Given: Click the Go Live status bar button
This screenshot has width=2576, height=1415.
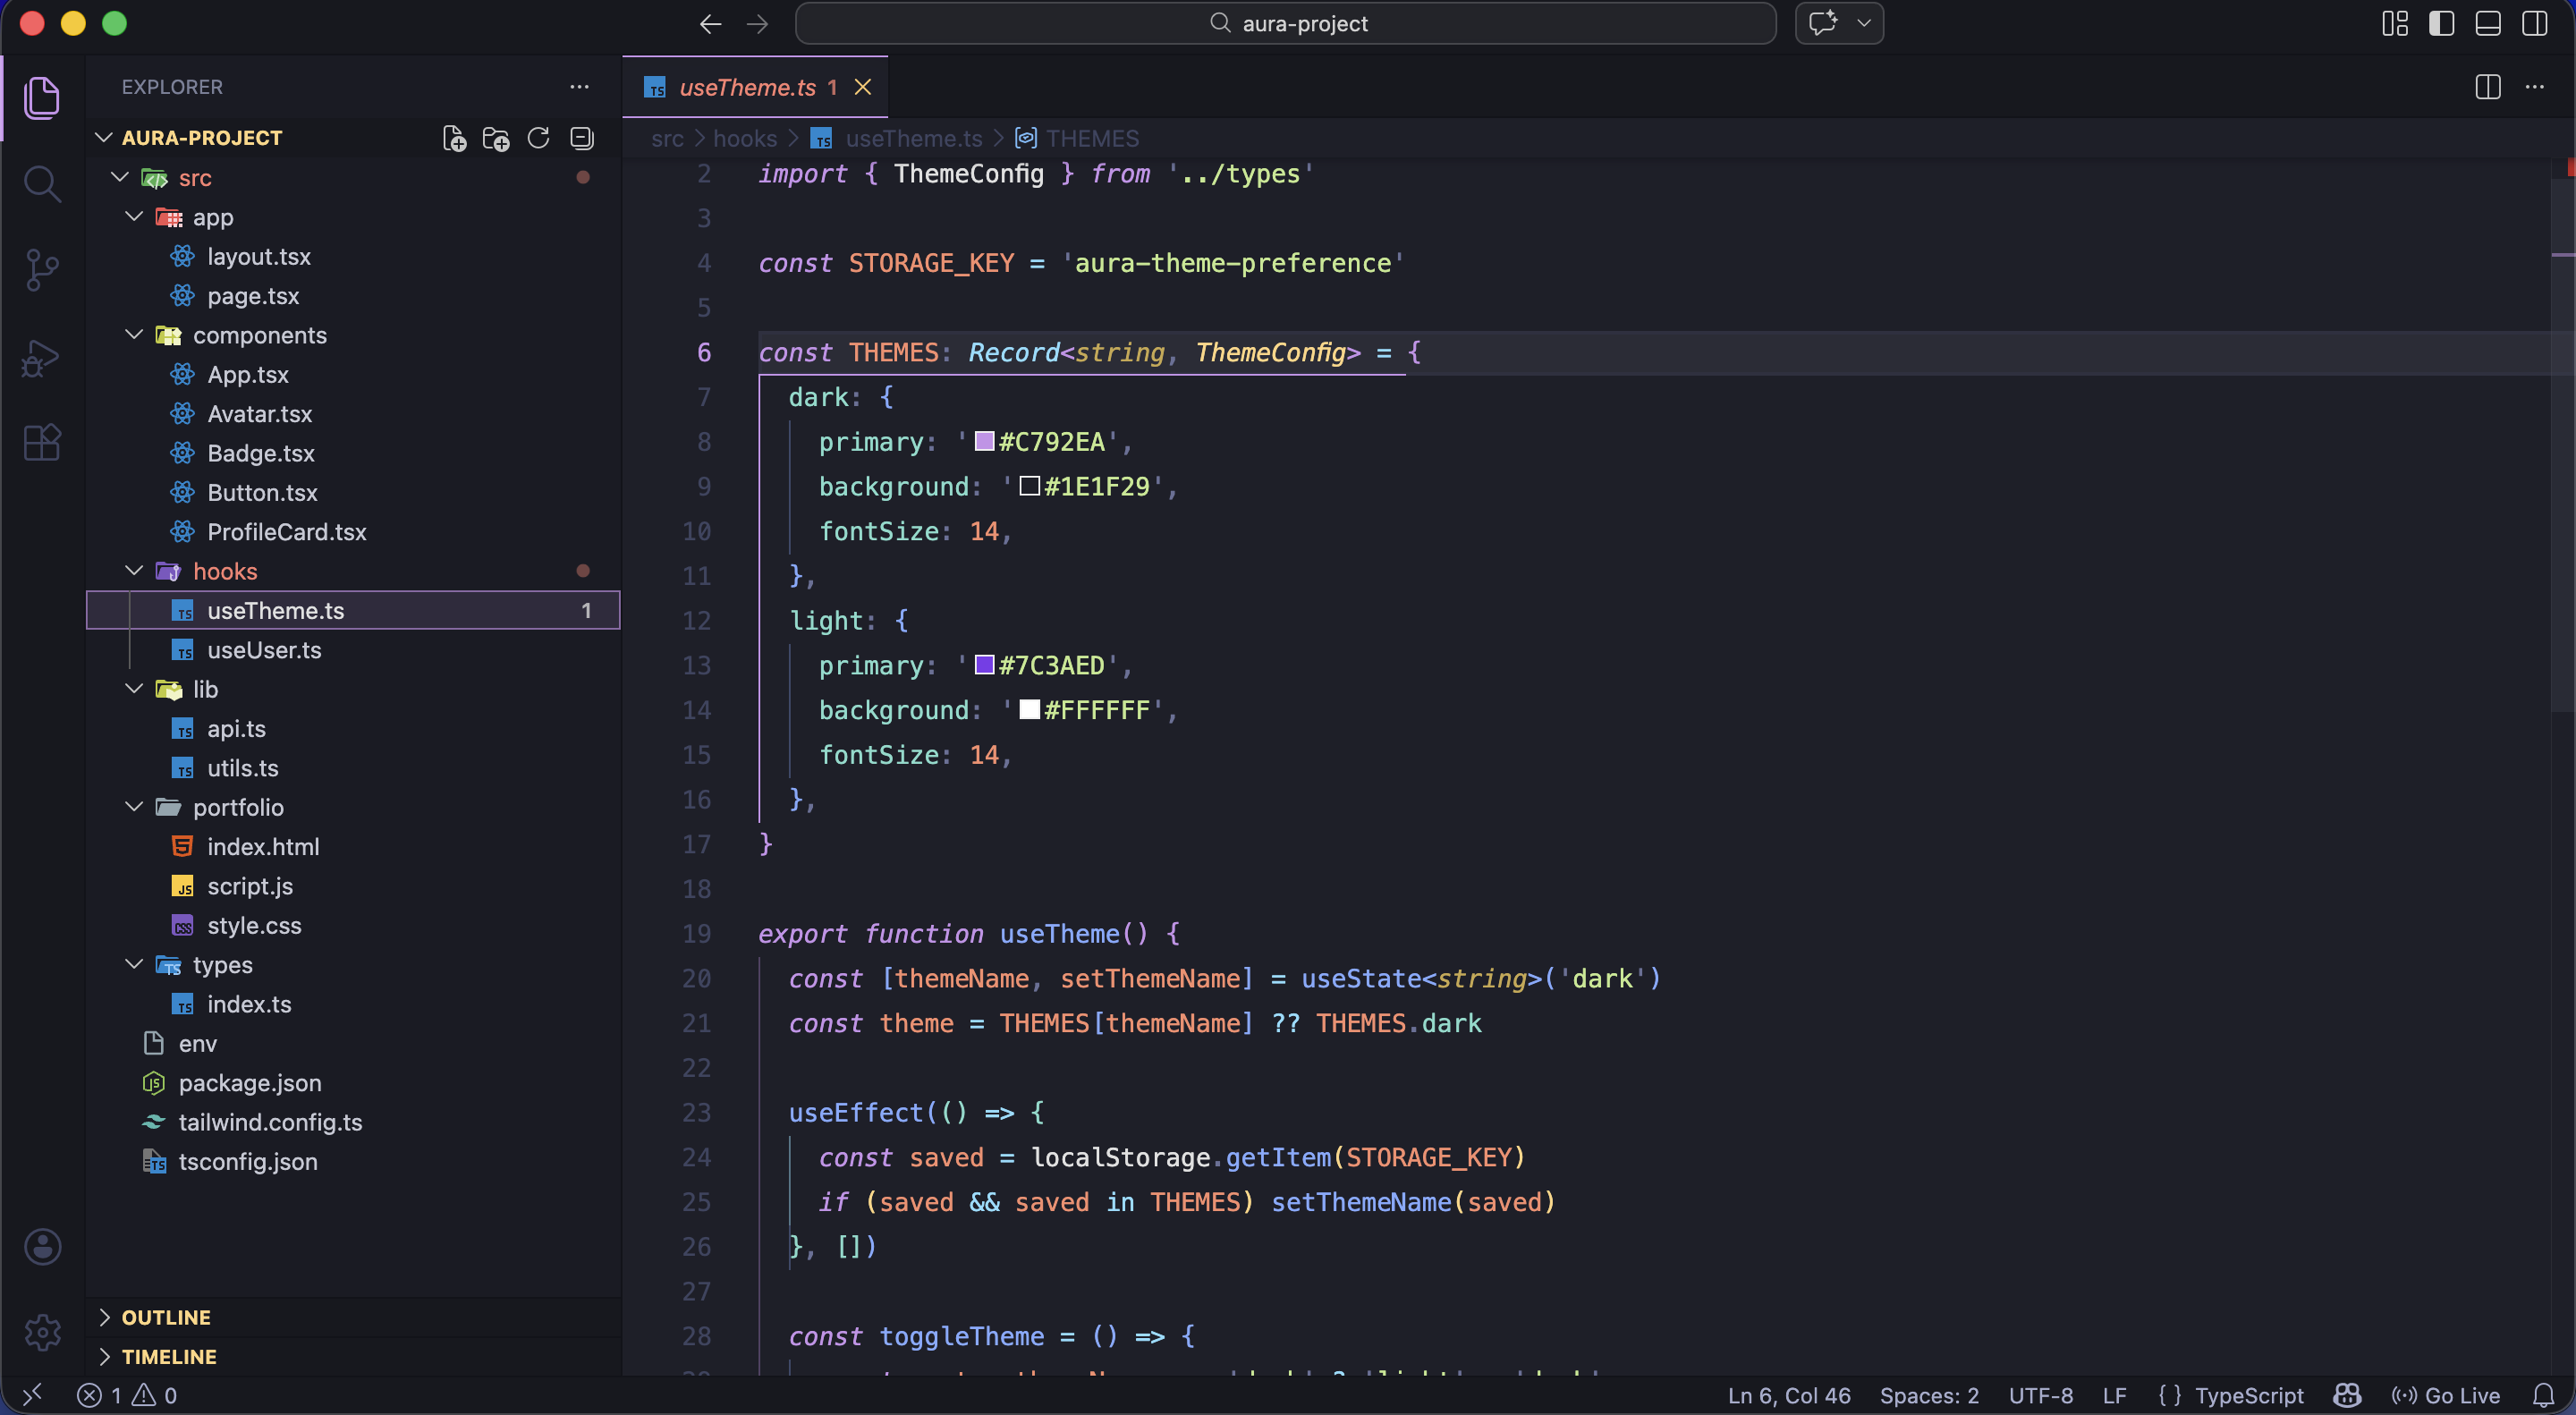Looking at the screenshot, I should pos(2446,1395).
